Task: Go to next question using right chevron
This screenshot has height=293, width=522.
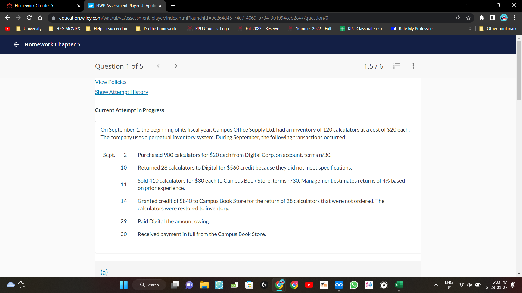Action: click(176, 66)
